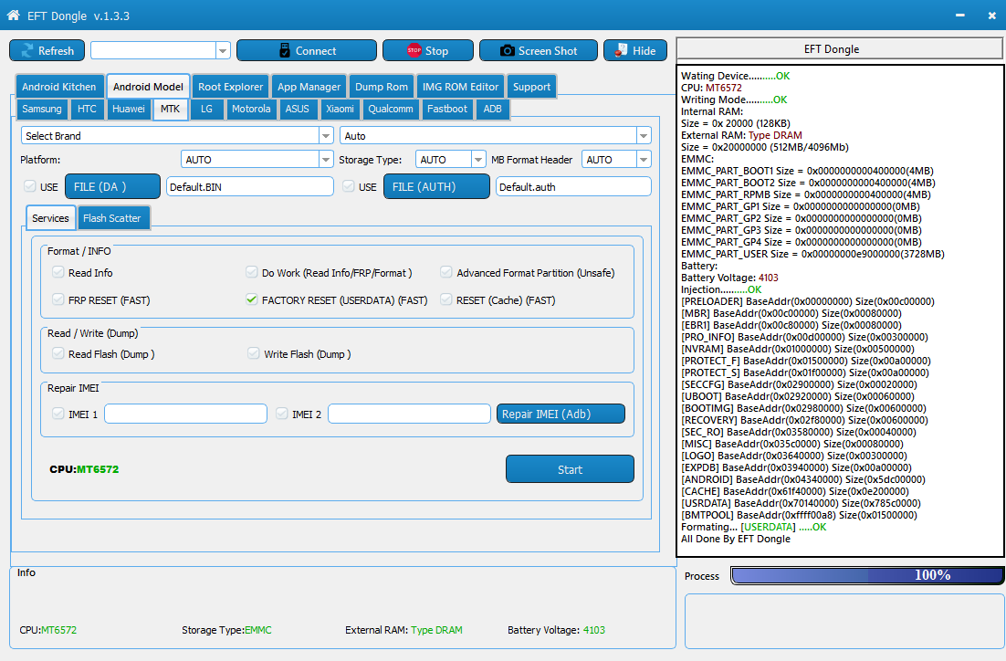Select the Huawei brand tab
The width and height of the screenshot is (1006, 661).
pos(129,109)
